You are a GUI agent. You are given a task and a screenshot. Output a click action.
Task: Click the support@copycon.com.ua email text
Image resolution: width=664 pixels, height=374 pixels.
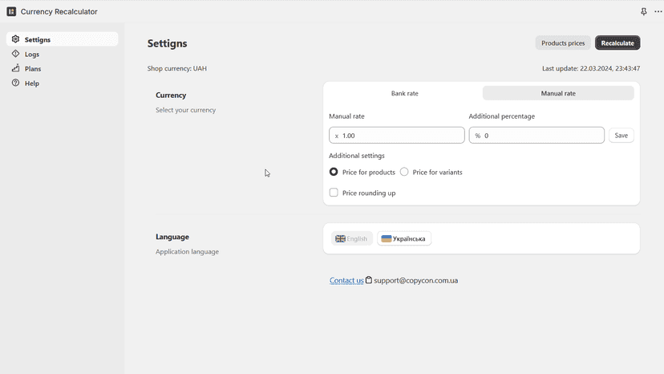(415, 280)
